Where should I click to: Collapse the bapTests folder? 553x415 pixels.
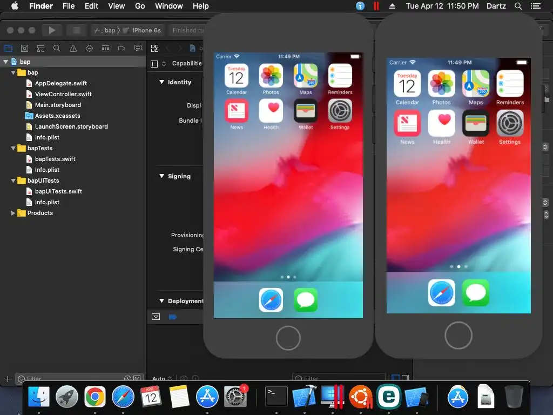coord(13,148)
